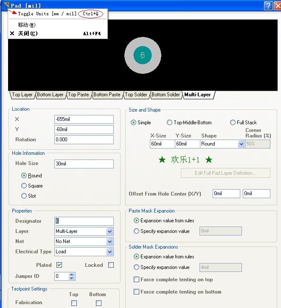Click the Designator input field

(x=84, y=221)
